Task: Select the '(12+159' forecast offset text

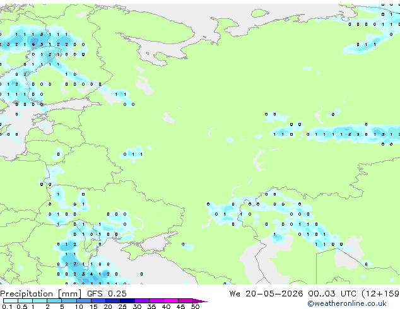Action: pos(380,294)
